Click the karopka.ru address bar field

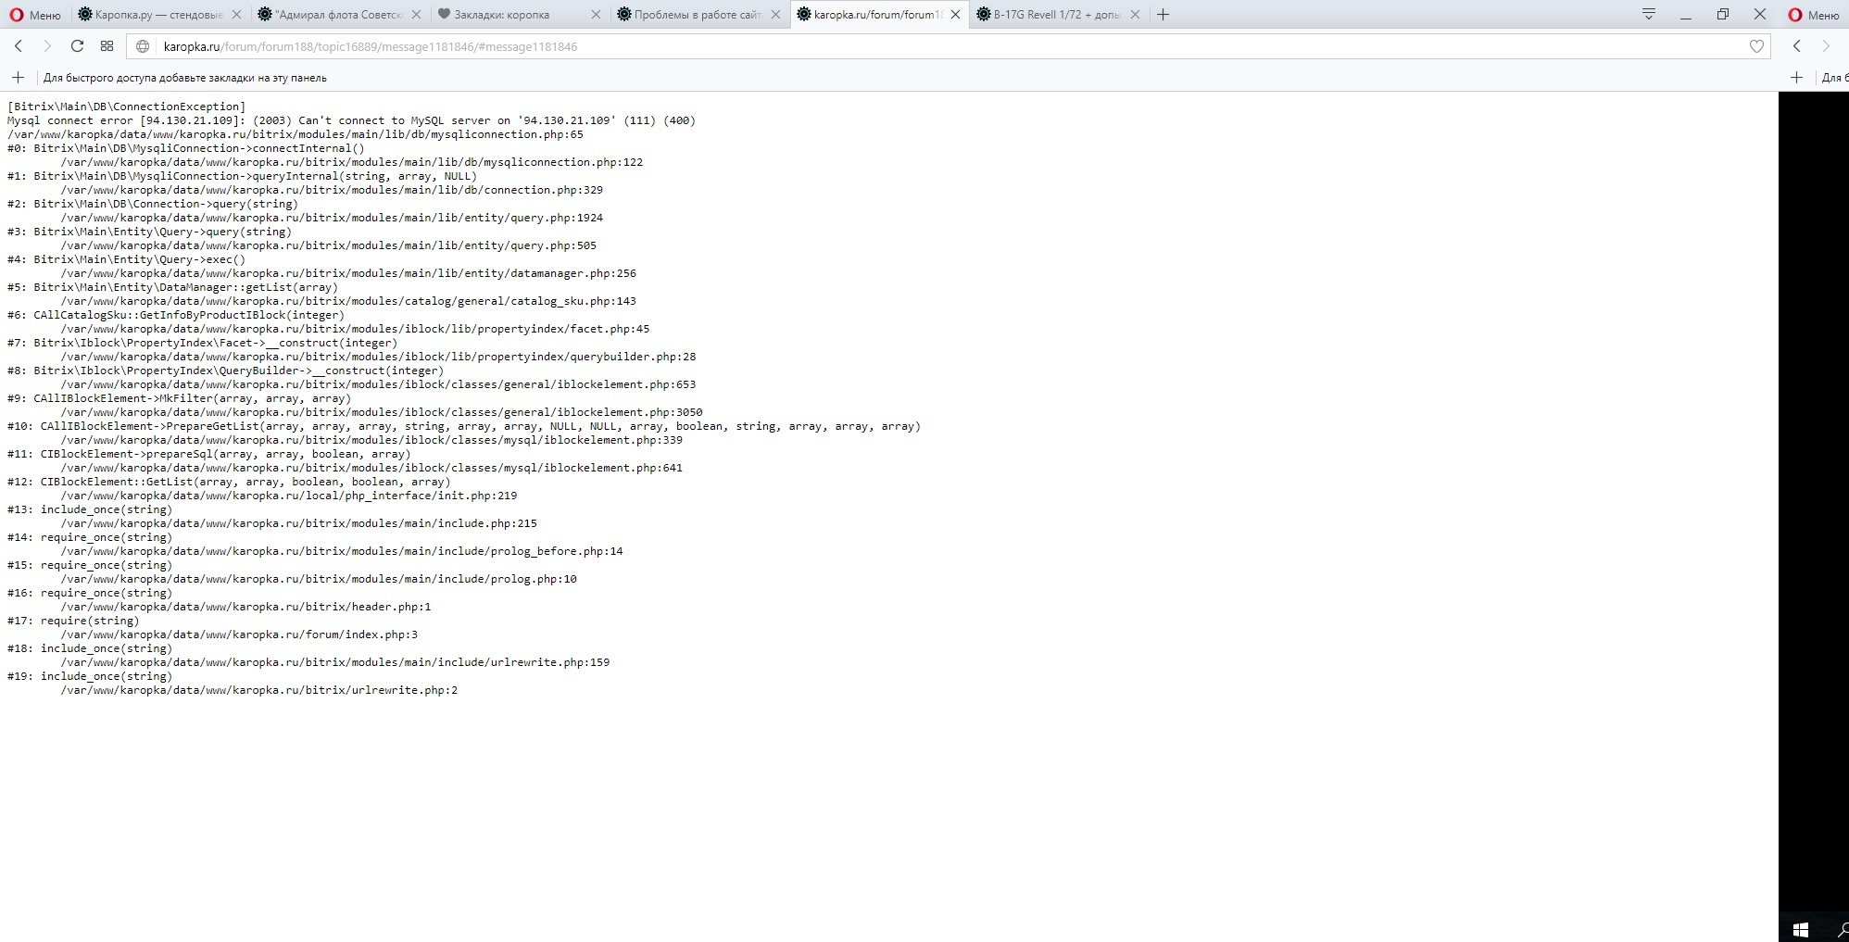[x=926, y=46]
